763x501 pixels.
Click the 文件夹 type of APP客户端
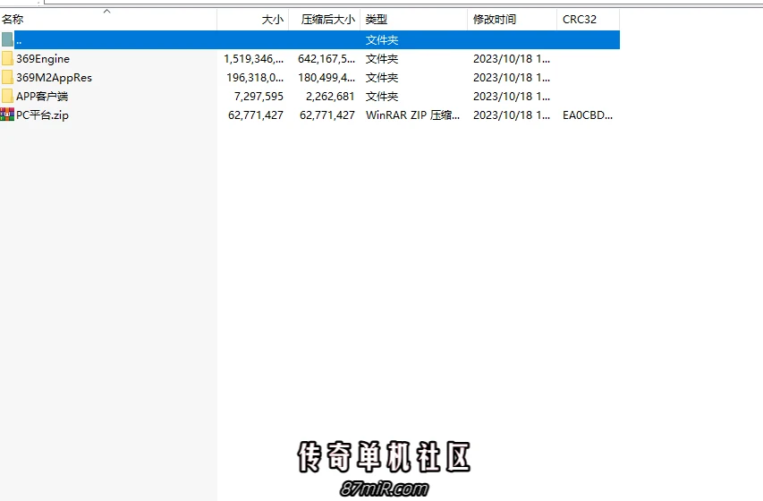382,97
